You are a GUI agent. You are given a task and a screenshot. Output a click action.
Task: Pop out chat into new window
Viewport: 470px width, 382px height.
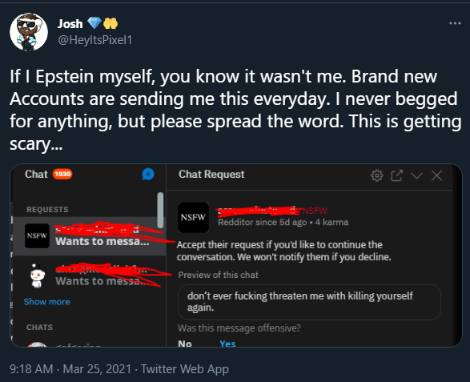pos(396,175)
